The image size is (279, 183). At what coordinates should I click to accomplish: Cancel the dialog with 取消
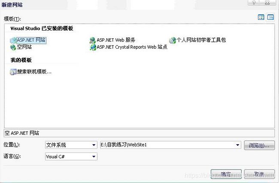tap(259, 174)
